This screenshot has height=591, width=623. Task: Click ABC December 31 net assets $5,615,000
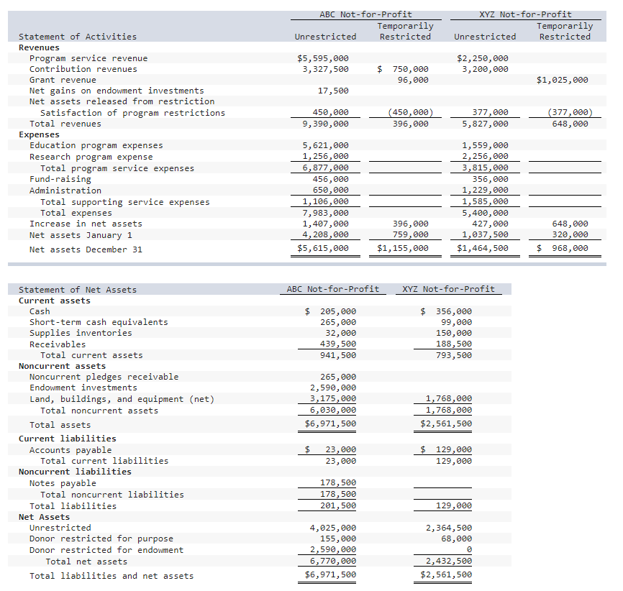[322, 248]
